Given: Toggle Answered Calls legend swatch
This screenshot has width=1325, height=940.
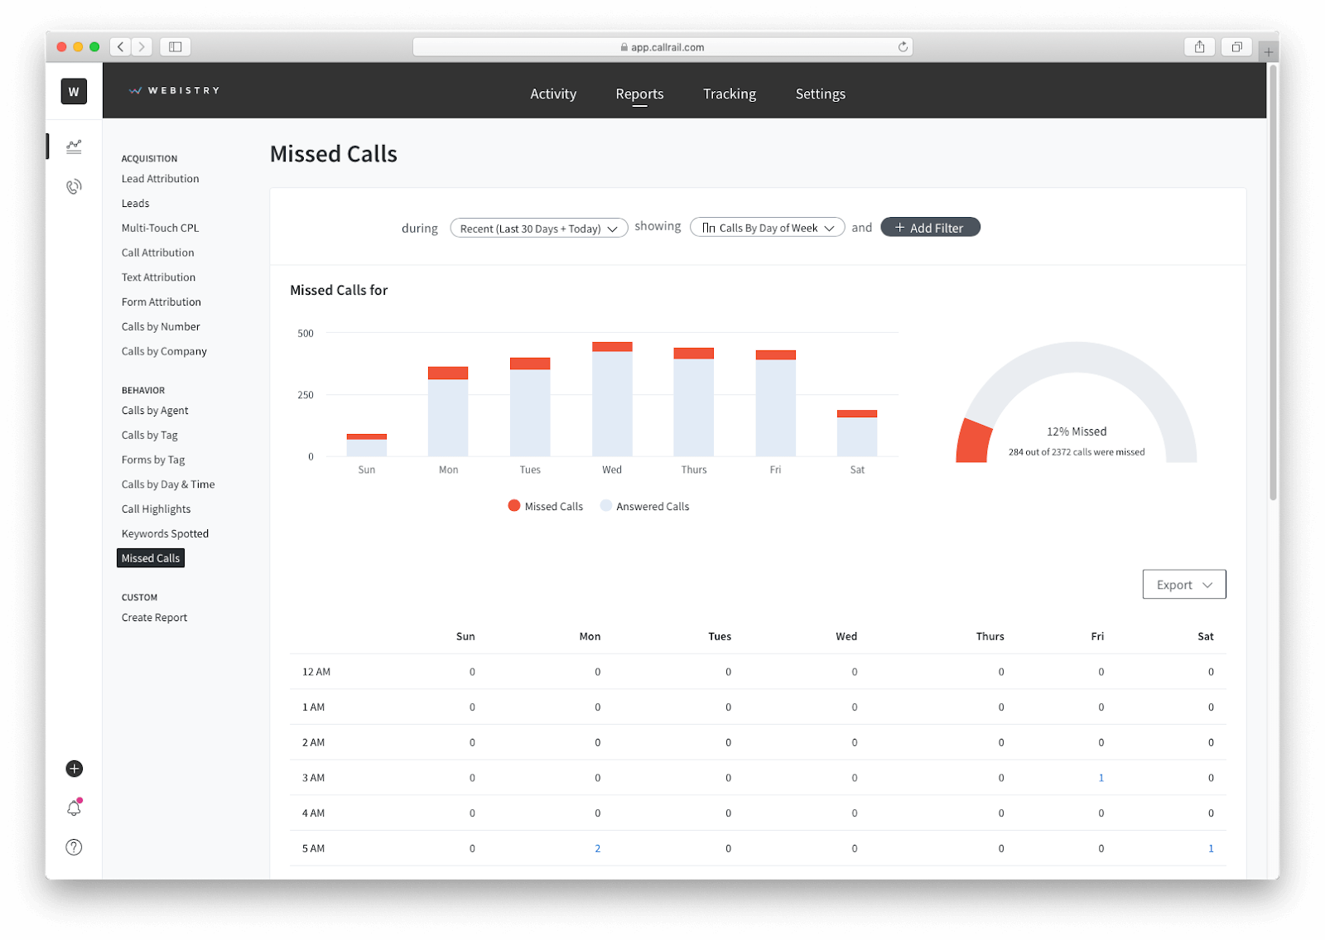Looking at the screenshot, I should 606,506.
